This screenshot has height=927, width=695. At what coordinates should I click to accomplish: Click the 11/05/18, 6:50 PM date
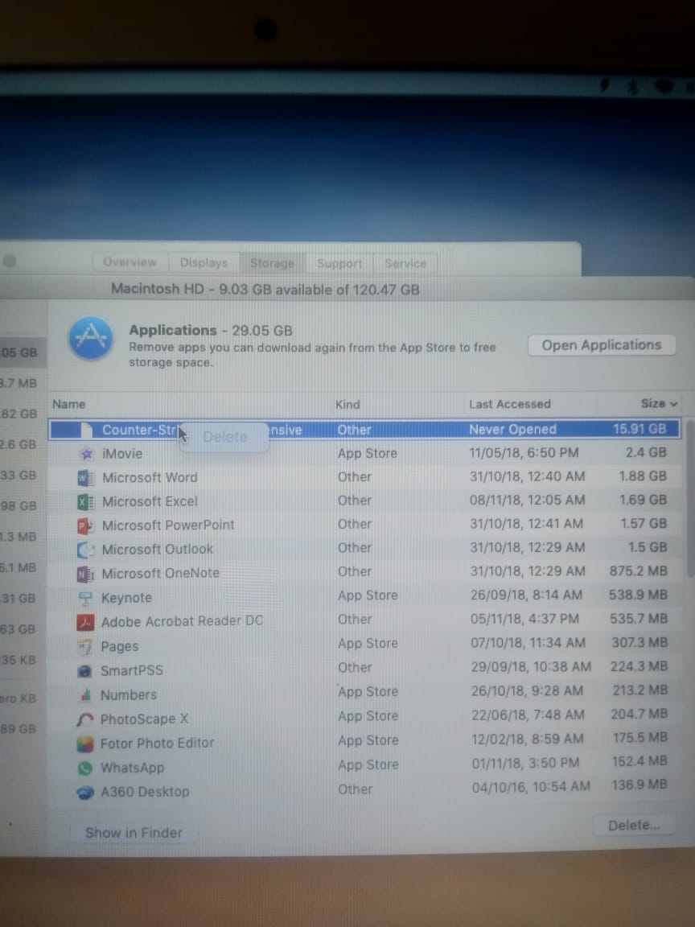pos(524,454)
